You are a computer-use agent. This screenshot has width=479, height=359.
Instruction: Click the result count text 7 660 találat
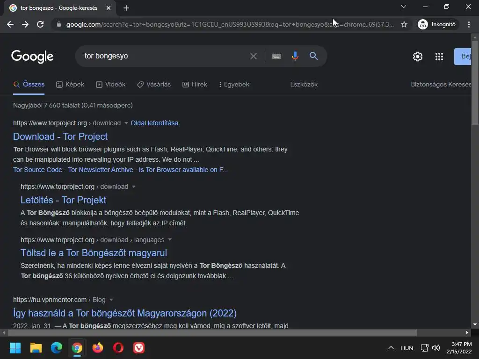[73, 106]
